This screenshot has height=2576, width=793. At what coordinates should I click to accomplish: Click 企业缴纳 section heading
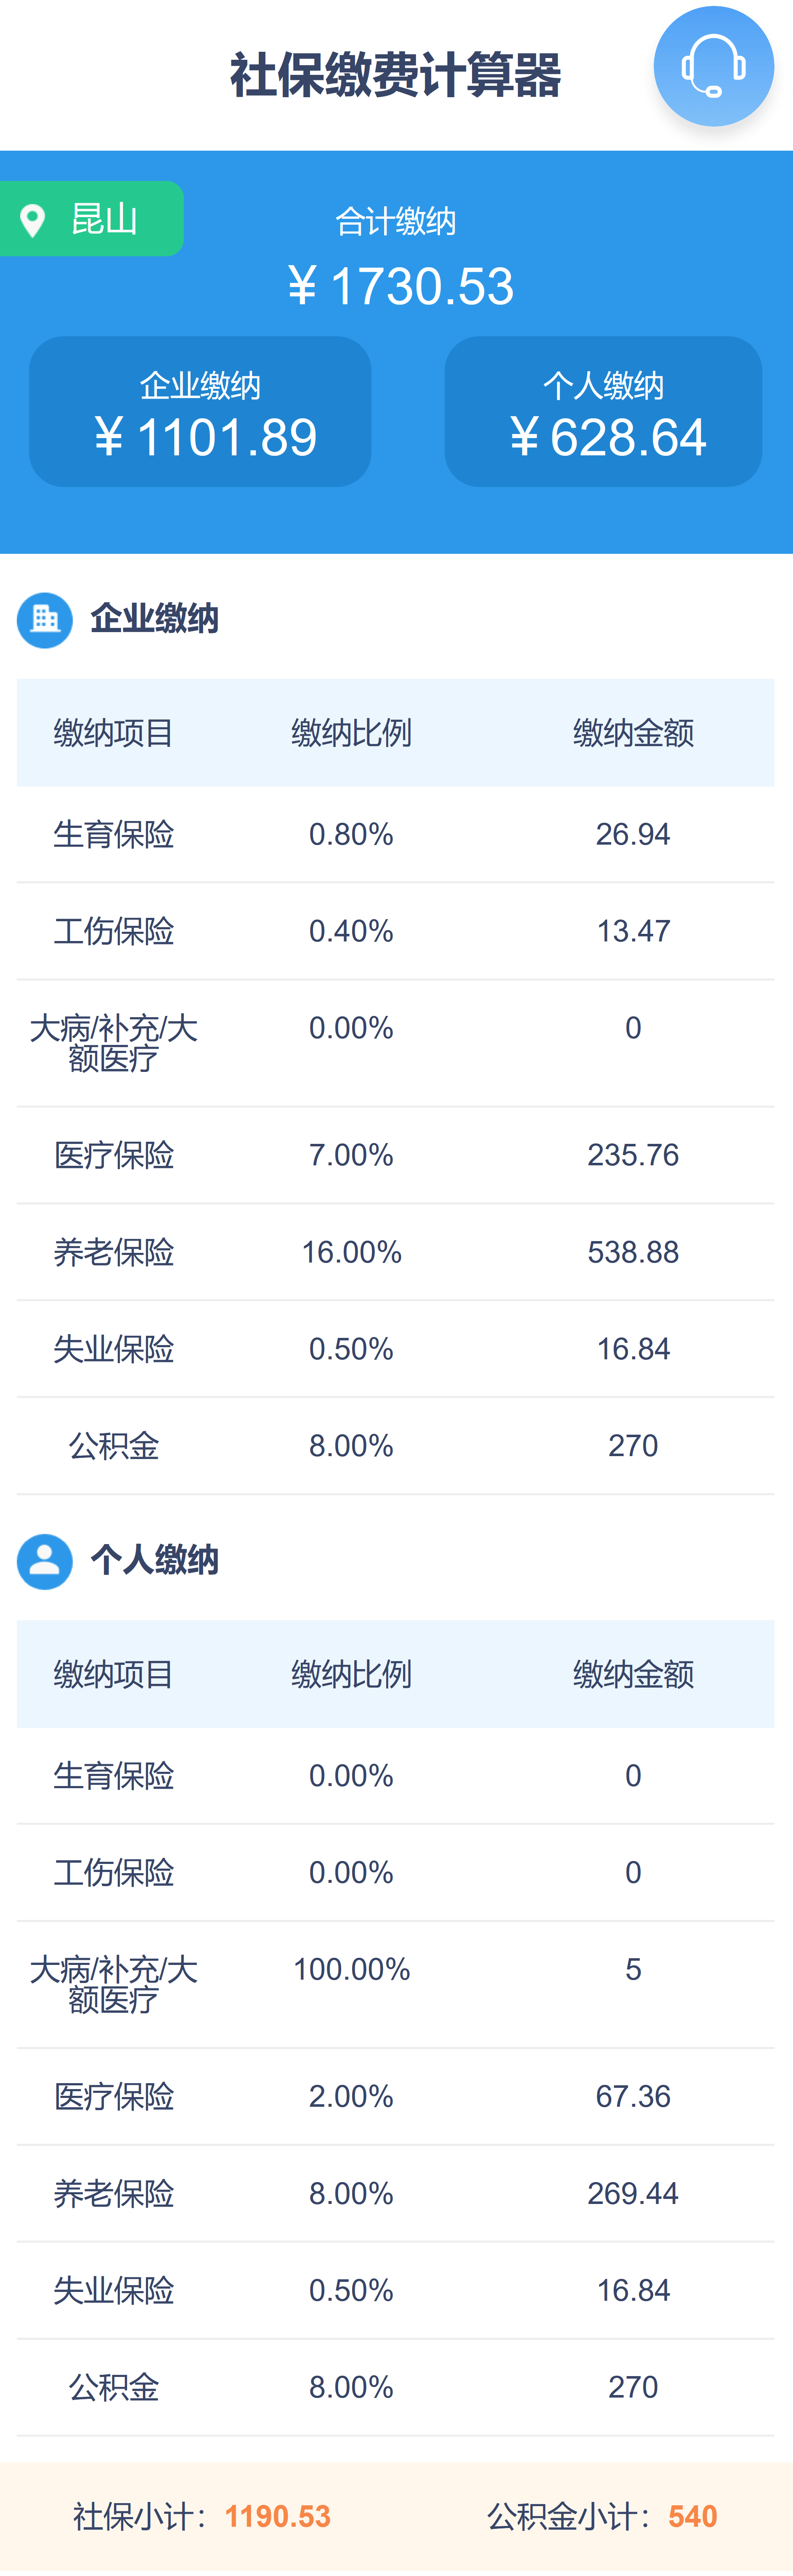pos(154,619)
